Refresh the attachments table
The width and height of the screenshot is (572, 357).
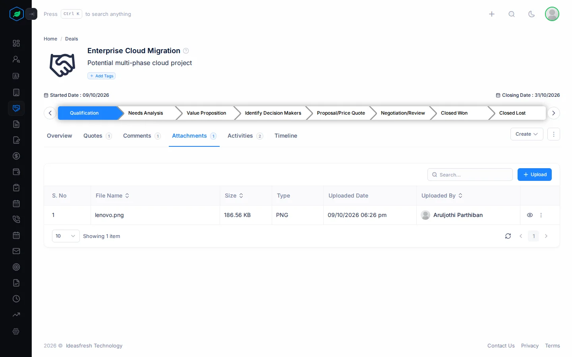pos(508,236)
